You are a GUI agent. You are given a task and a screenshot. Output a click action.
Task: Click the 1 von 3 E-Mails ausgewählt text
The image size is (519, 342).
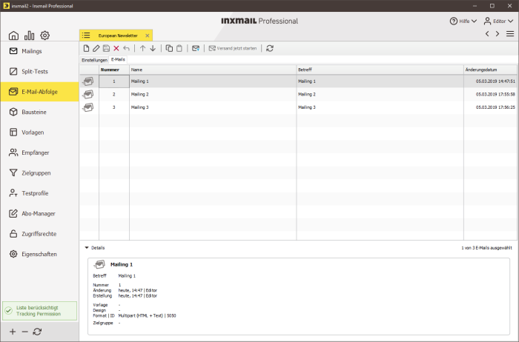[486, 248]
